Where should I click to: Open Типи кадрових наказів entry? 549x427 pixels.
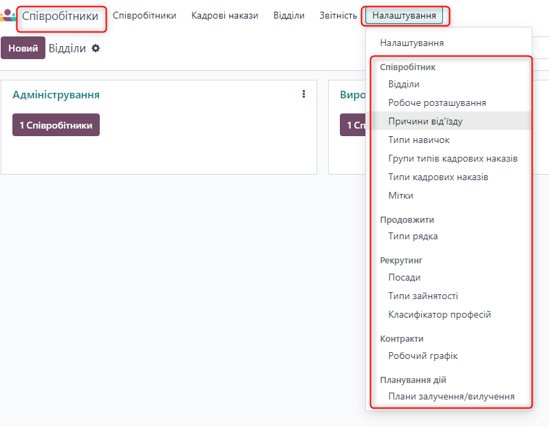tap(449, 177)
